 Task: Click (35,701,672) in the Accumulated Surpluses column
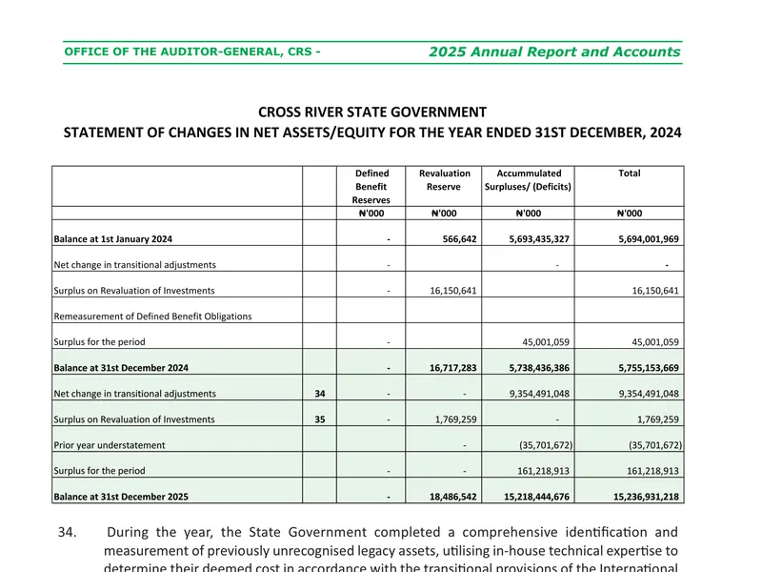click(546, 445)
